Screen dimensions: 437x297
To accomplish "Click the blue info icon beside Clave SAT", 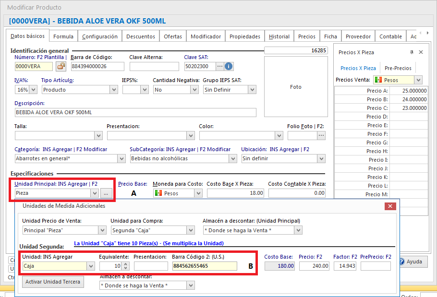I will click(x=229, y=66).
